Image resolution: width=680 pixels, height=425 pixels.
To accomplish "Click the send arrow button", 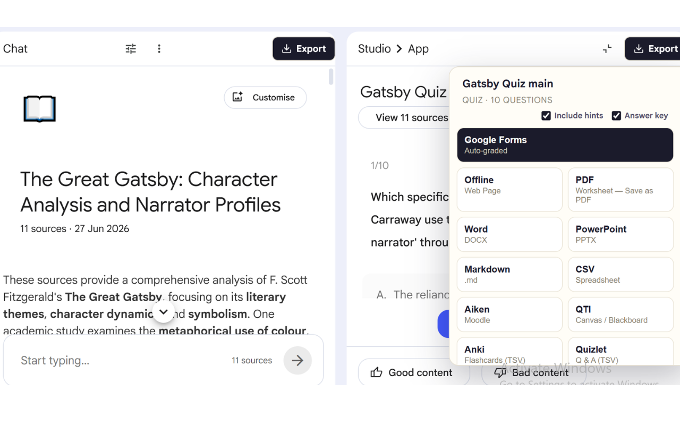I will click(x=297, y=360).
